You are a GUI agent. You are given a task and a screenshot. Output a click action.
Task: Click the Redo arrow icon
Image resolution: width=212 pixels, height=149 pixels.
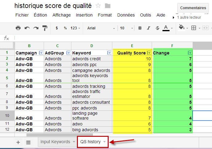pyautogui.click(x=36, y=28)
